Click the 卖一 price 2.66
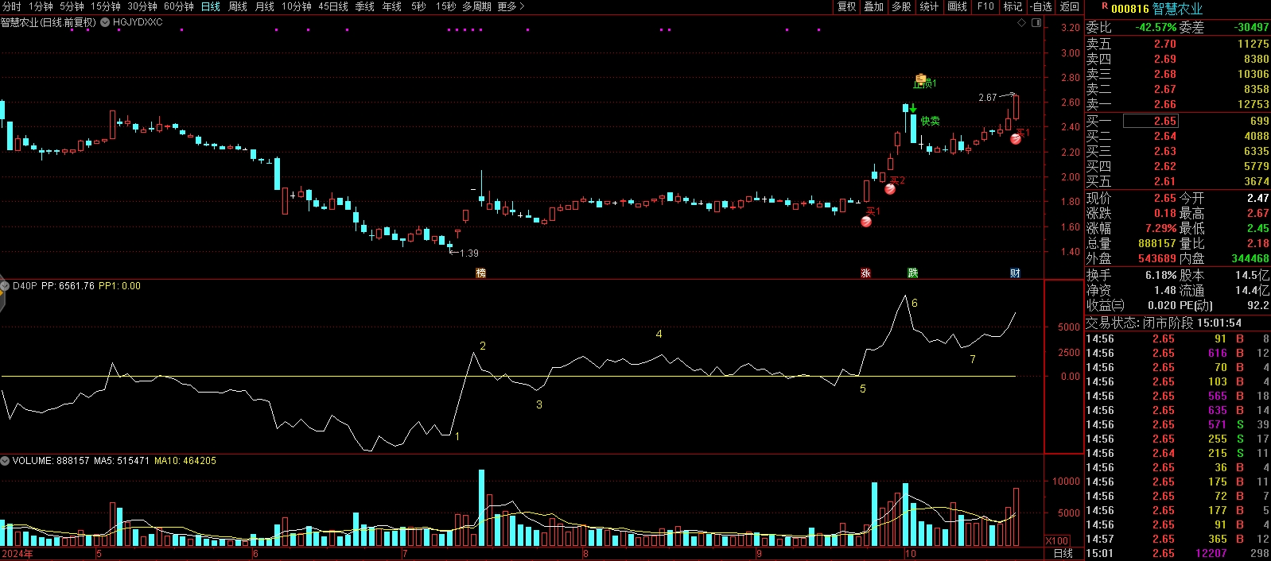1271x561 pixels. pyautogui.click(x=1165, y=104)
